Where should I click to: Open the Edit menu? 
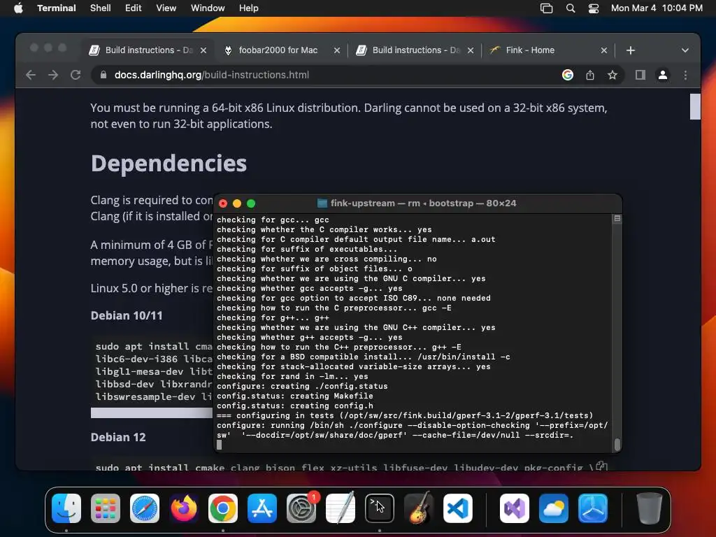click(134, 8)
